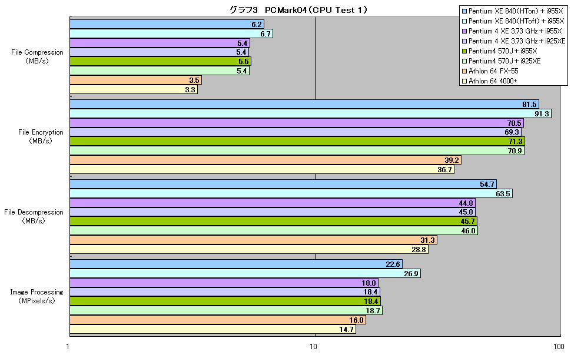Click the File Decompression bar valued 28.8
The height and width of the screenshot is (355, 571).
pyautogui.click(x=249, y=250)
